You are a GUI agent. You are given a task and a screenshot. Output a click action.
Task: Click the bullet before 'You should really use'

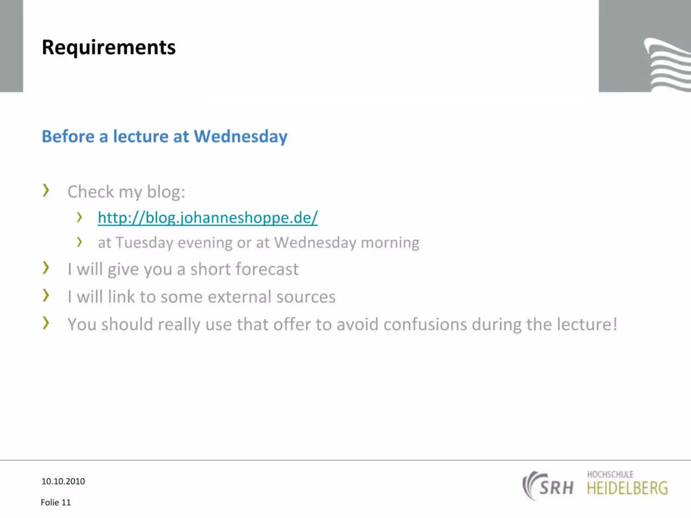tap(46, 323)
